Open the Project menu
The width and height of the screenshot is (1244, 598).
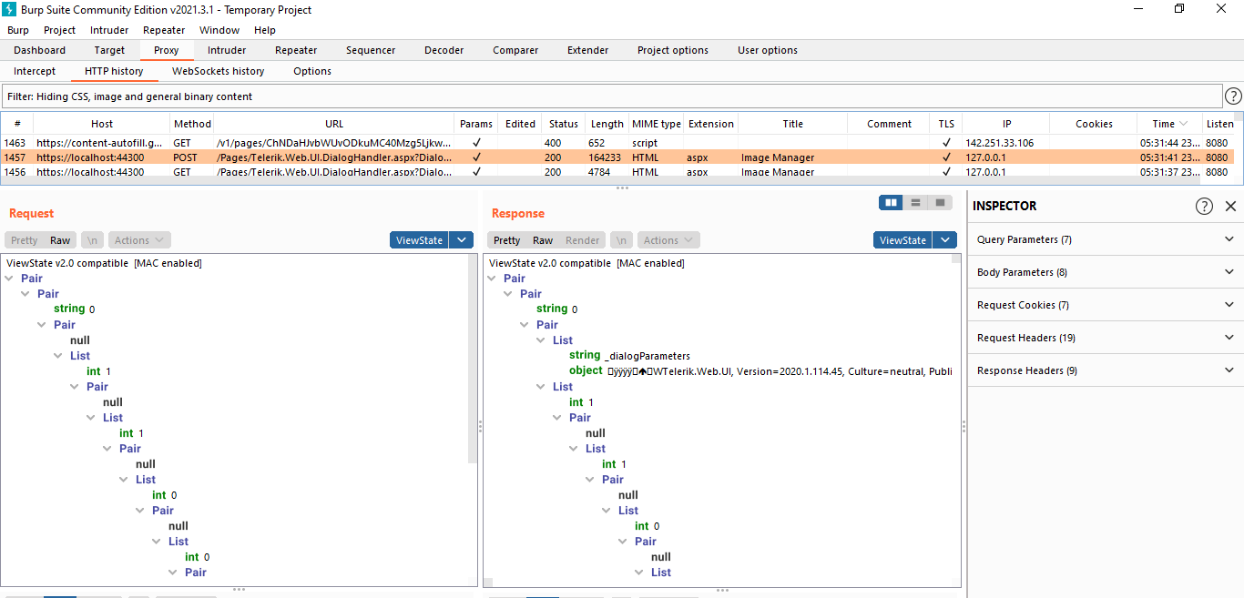[60, 30]
